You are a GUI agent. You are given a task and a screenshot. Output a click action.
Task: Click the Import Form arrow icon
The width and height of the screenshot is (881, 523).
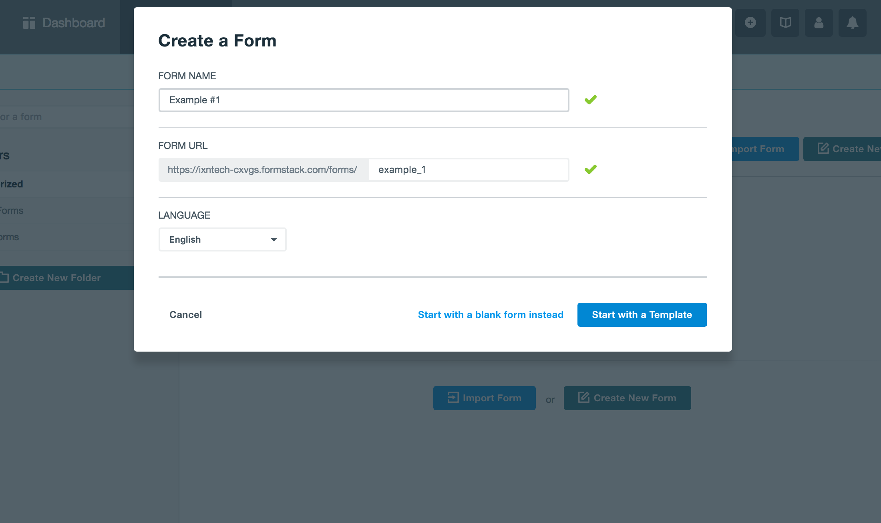tap(453, 397)
